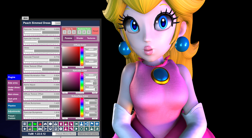Click the person icon with green dot

(x=66, y=124)
